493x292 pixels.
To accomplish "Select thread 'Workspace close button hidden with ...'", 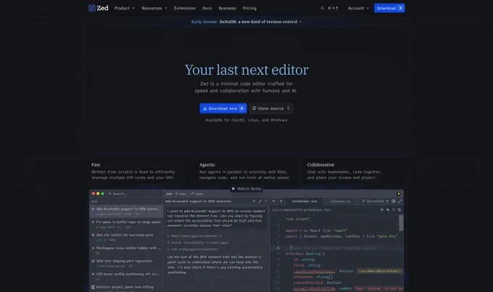I will tap(126, 250).
